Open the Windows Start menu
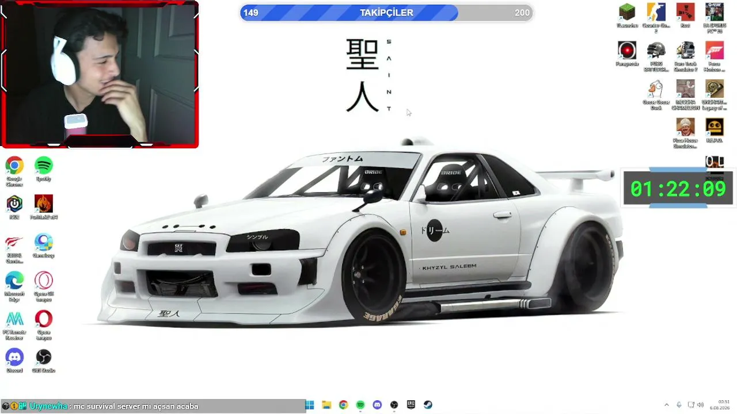Screen dimensions: 737x414 click(x=309, y=405)
